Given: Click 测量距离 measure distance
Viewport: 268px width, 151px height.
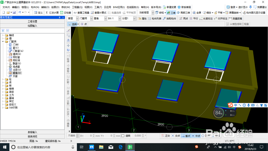Looking at the screenshot, I should tap(236, 19).
